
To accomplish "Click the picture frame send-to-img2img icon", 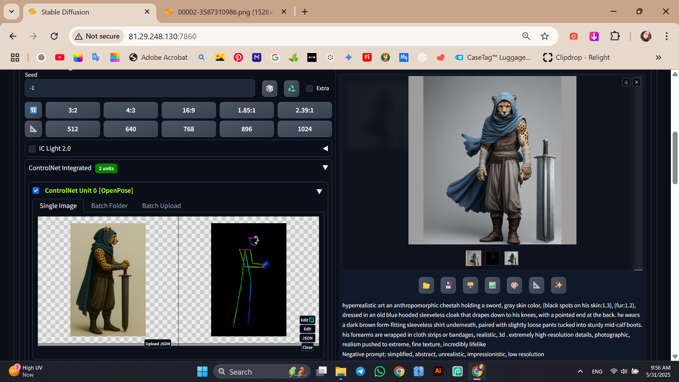I will [x=492, y=285].
